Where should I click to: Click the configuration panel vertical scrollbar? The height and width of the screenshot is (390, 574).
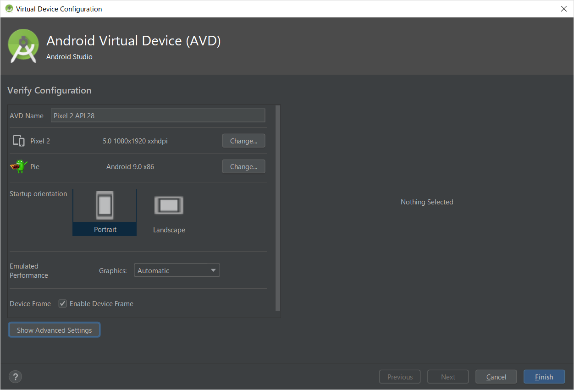277,209
